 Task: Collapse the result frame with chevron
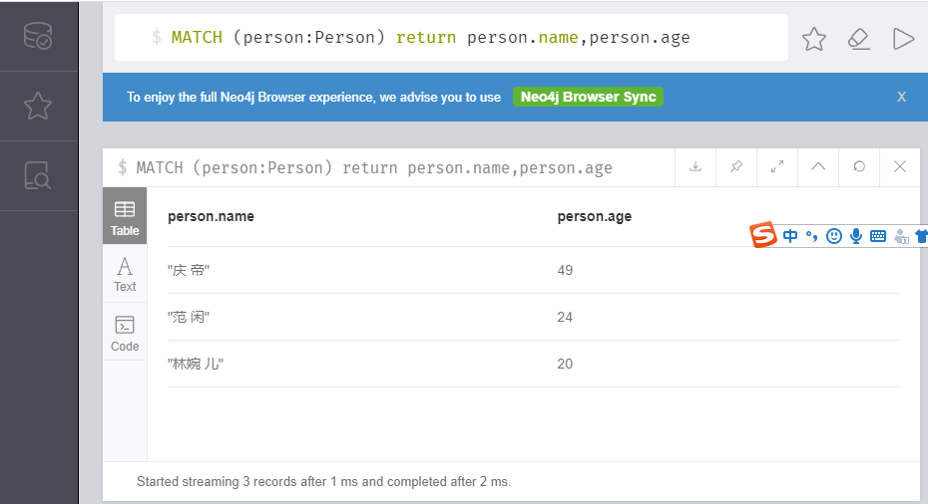818,167
